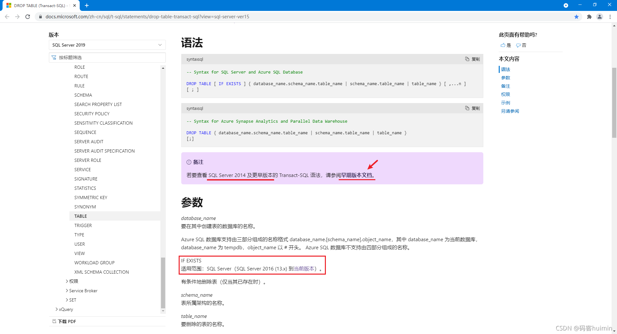Viewport: 617px width, 334px height.
Task: Click inside the browser address bar
Action: (145, 17)
